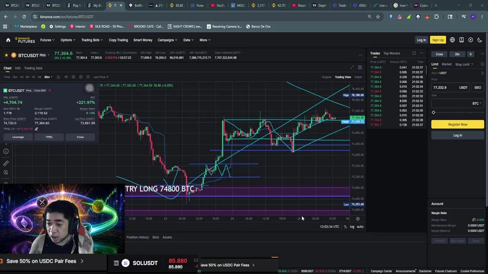Open the chart time axis settings icon
The height and width of the screenshot is (274, 488).
358,219
